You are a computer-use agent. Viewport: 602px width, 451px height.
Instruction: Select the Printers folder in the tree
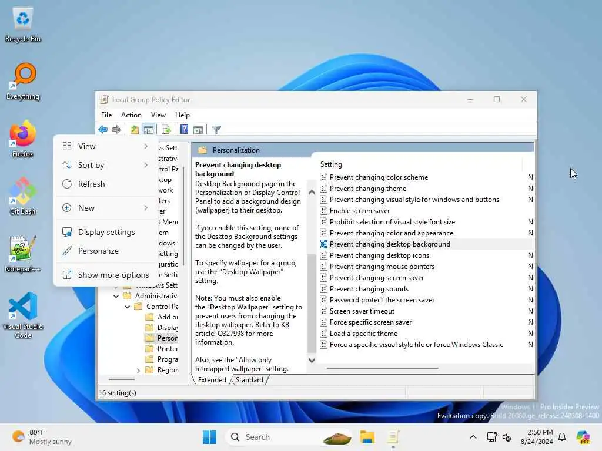[162, 349]
